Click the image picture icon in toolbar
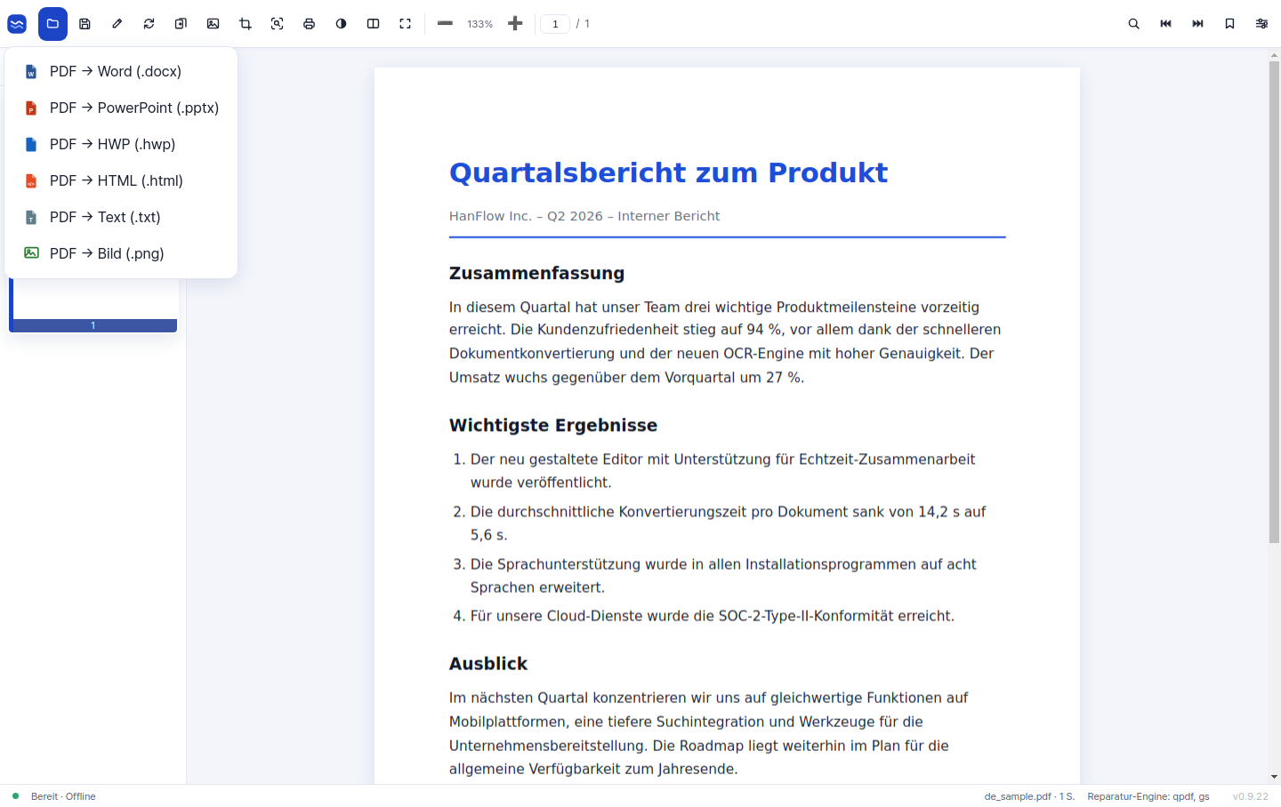Screen dimensions: 1281x807 point(213,24)
